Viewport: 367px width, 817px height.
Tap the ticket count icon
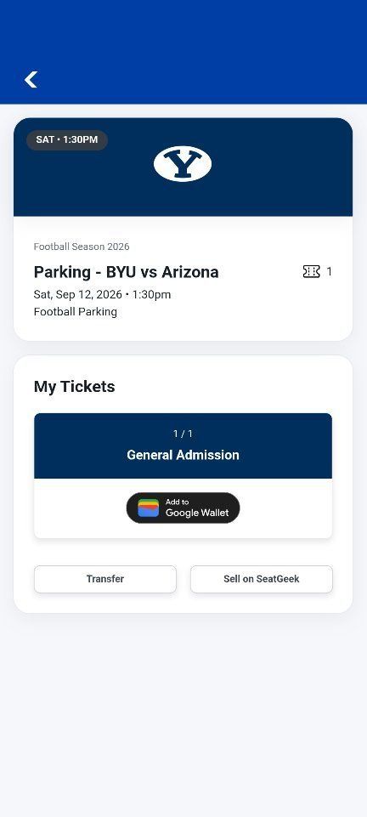(311, 271)
